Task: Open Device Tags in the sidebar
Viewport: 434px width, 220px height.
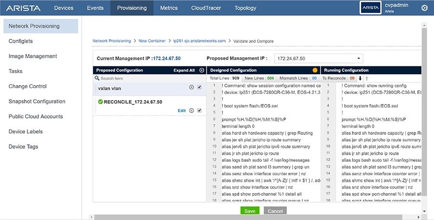Action: coord(23,146)
